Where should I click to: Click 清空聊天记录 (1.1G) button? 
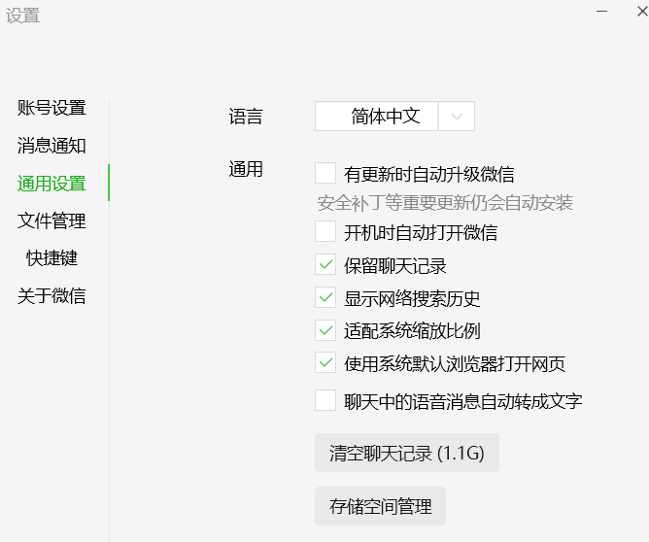tap(407, 453)
